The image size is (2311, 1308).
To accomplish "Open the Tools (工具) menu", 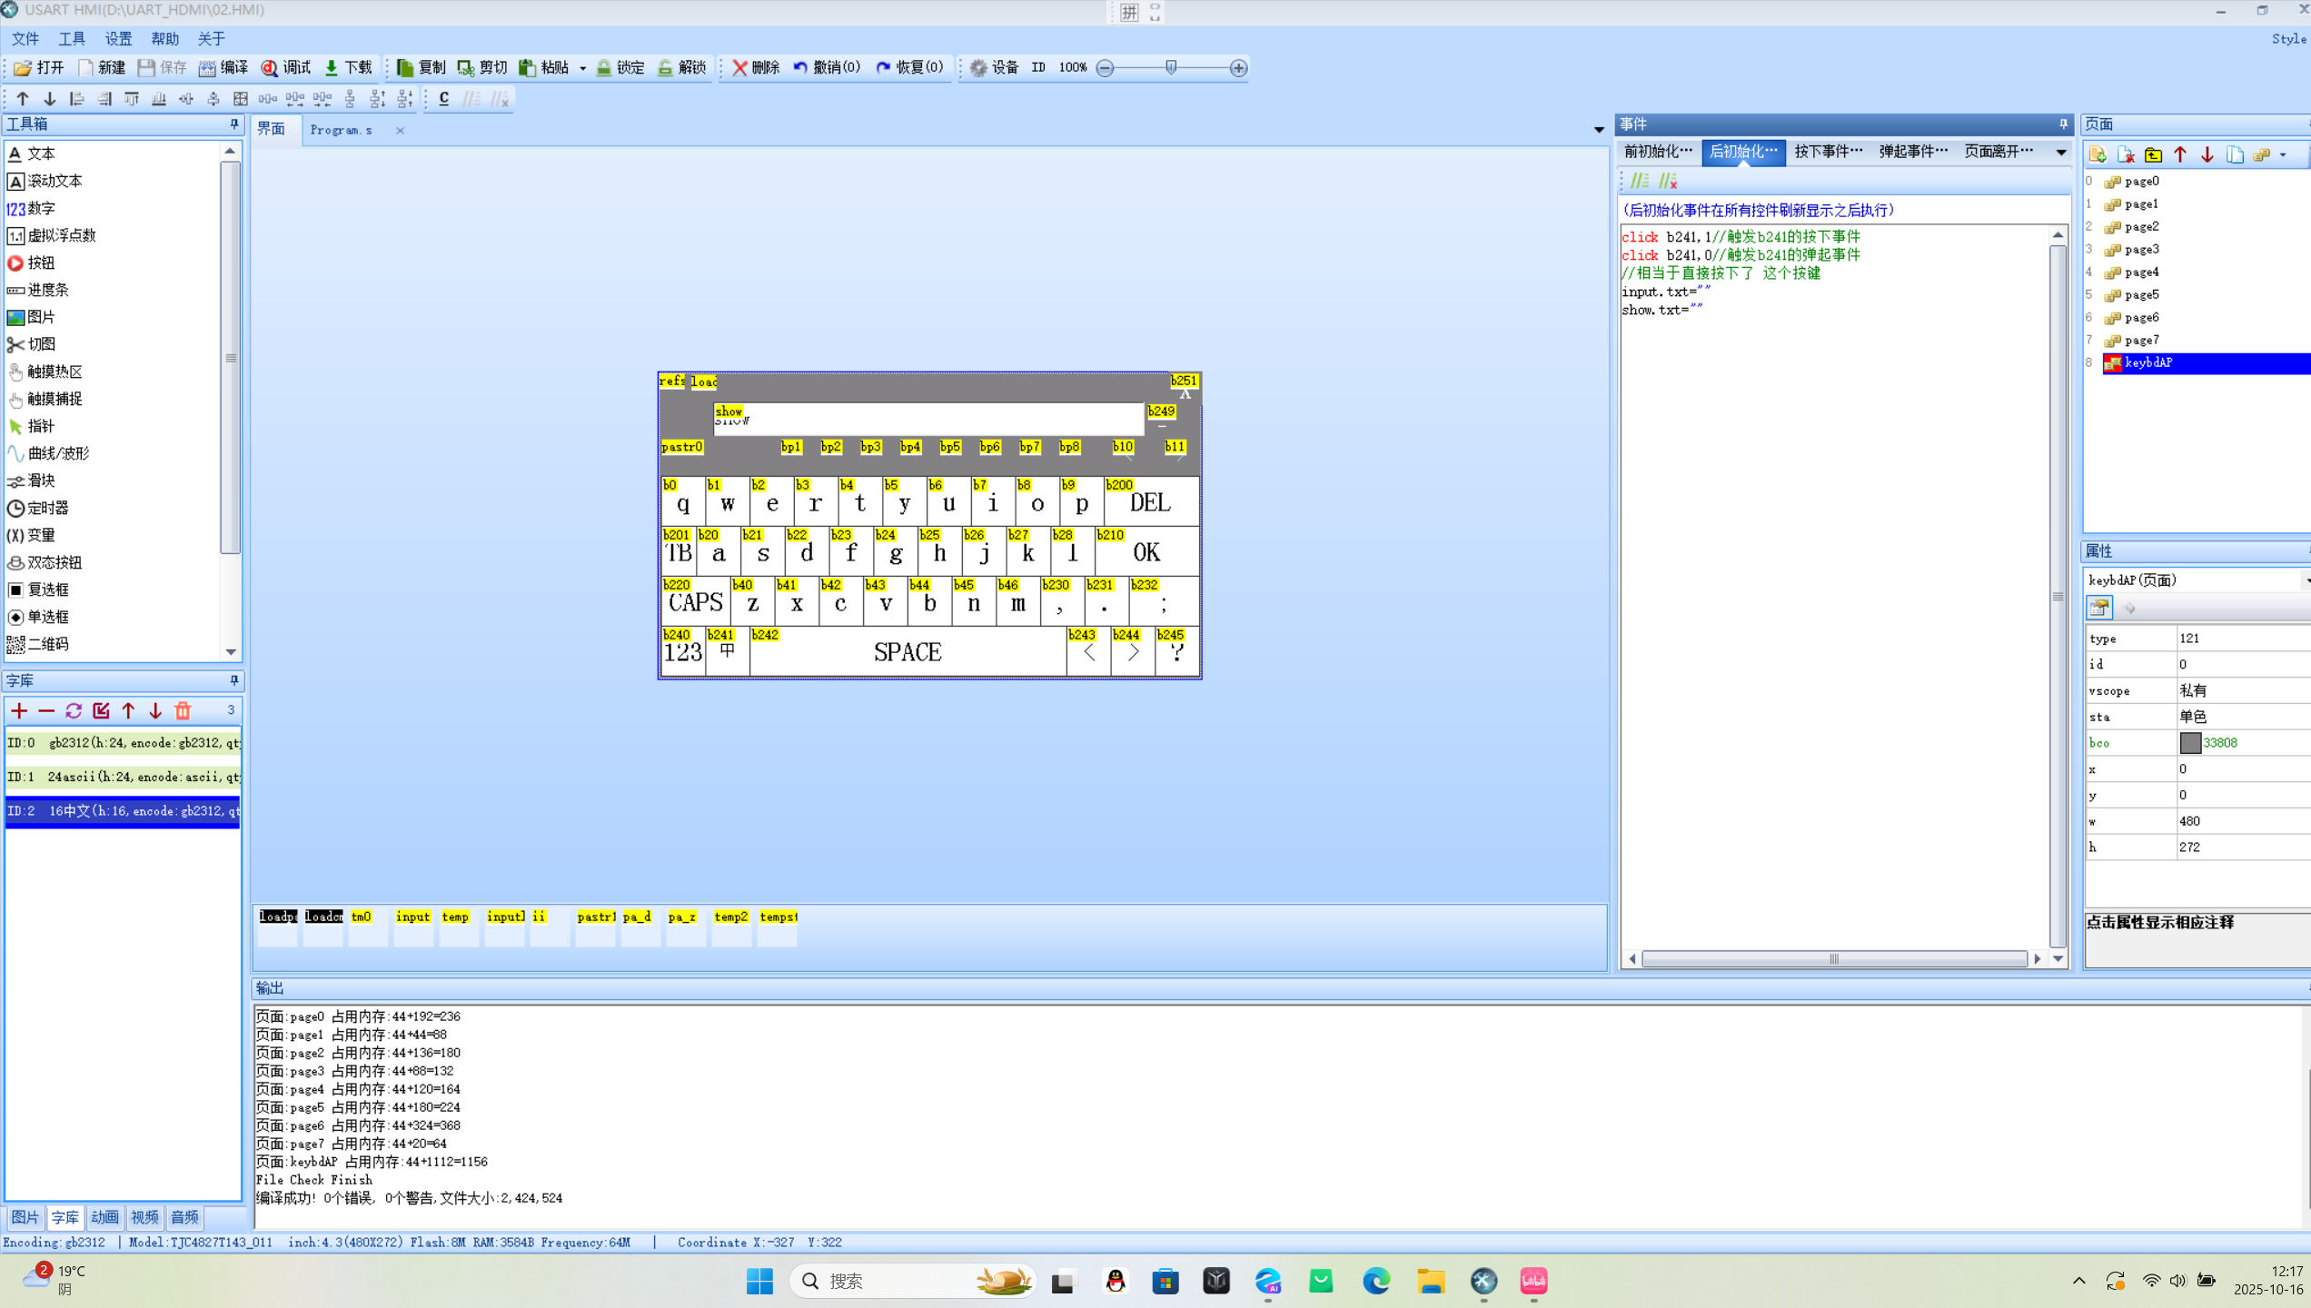I will click(71, 38).
